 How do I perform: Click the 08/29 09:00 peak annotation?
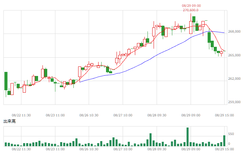(x=191, y=6)
